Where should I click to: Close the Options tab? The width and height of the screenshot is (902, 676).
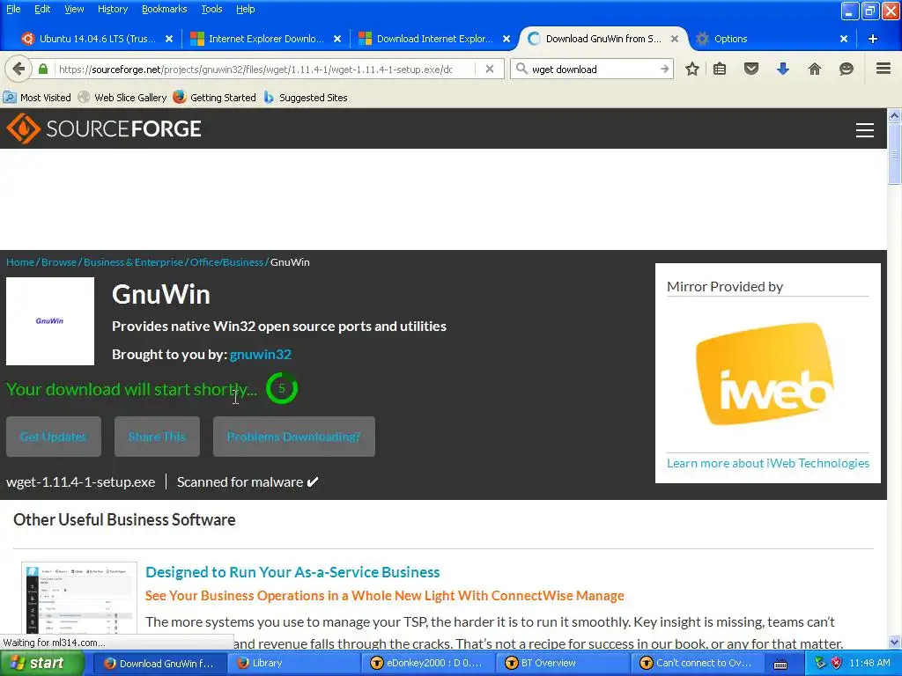click(843, 39)
